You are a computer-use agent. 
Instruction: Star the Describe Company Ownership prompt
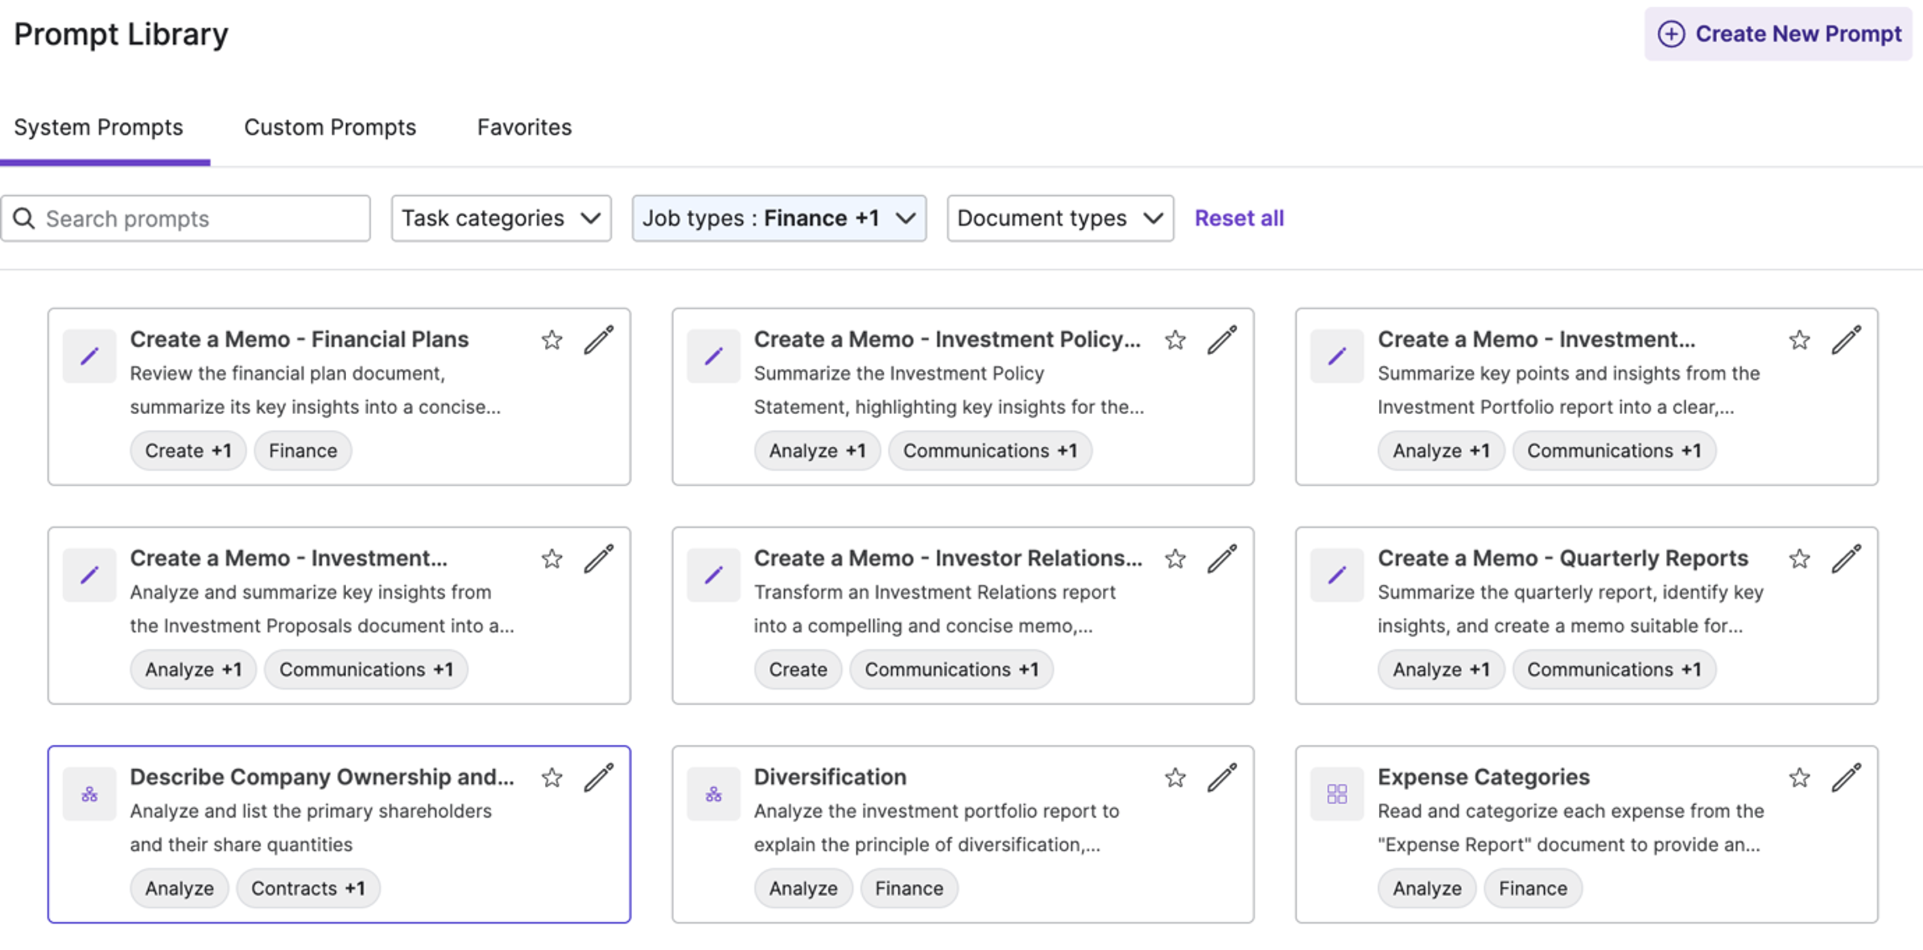[x=551, y=778]
